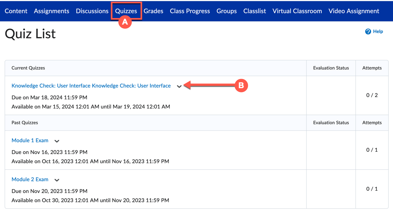Click the Help text link

point(378,31)
